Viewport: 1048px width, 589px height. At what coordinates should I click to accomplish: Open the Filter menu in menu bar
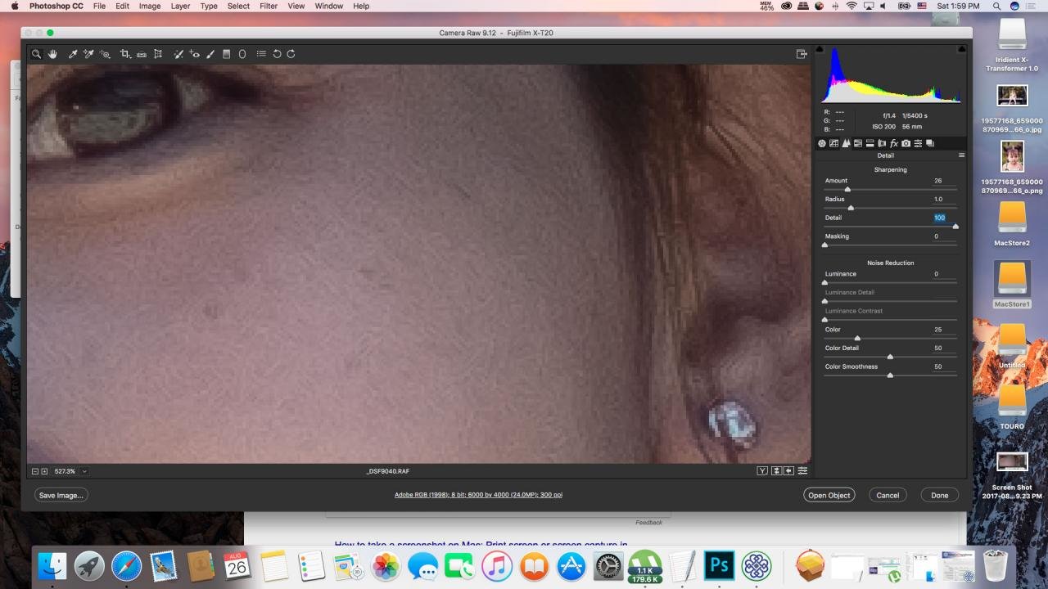(269, 6)
